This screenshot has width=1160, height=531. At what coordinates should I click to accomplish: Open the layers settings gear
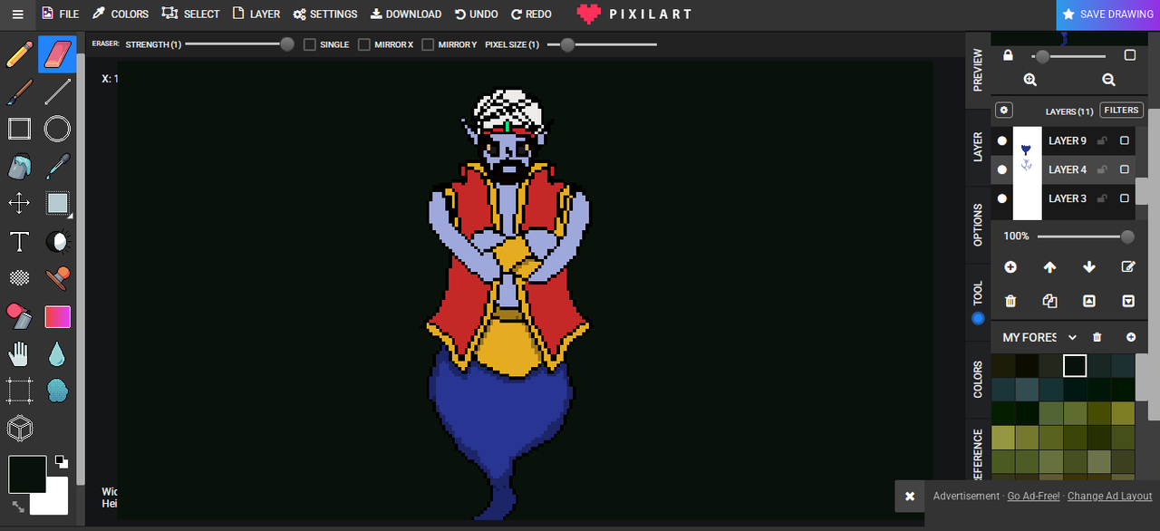tap(1004, 111)
